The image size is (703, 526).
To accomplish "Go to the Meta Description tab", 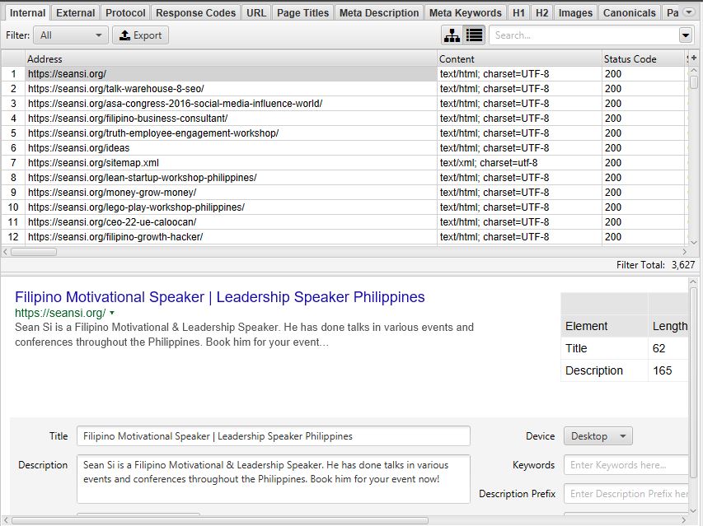I will (379, 12).
